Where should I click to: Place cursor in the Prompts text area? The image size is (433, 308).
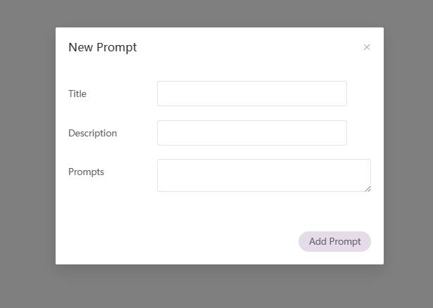(263, 175)
